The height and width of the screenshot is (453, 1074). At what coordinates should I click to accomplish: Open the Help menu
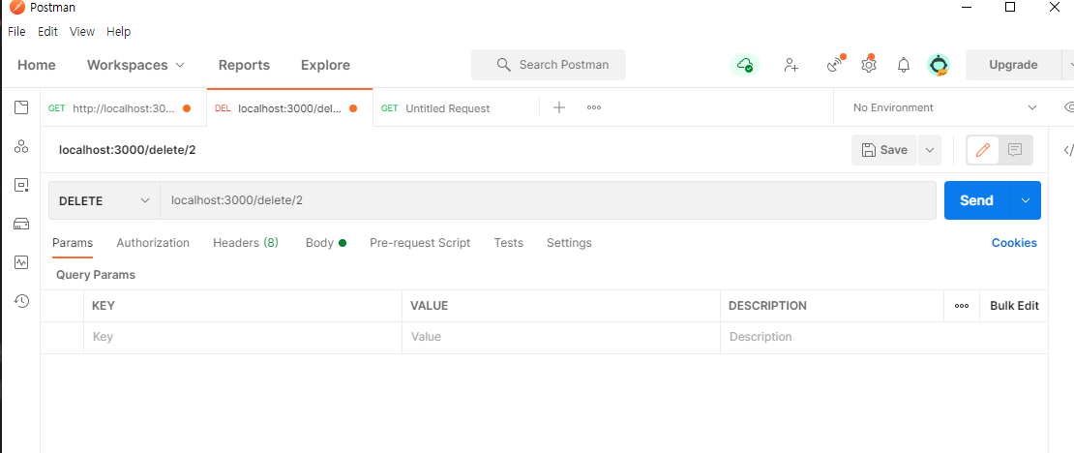pos(118,32)
